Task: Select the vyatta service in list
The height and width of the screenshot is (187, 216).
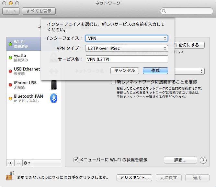Action: (x=24, y=58)
